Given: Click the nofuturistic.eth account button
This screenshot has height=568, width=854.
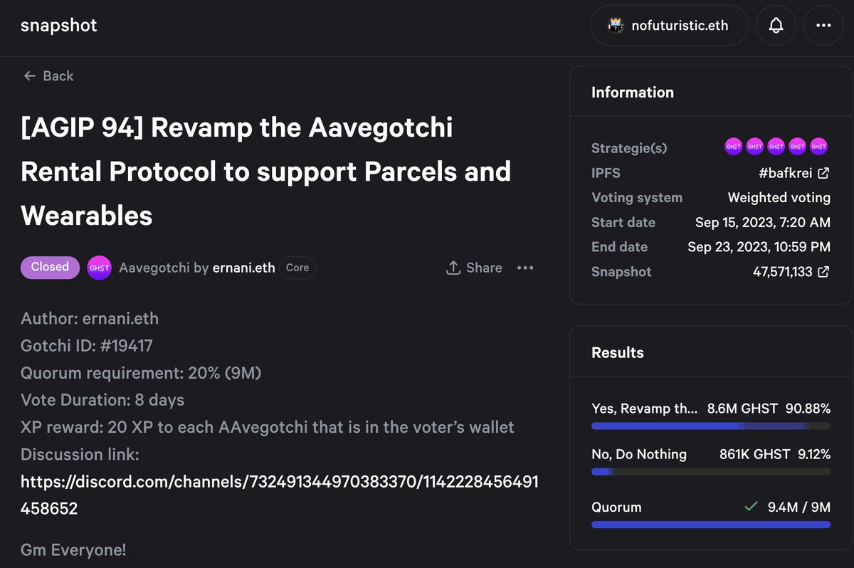Looking at the screenshot, I should [670, 26].
